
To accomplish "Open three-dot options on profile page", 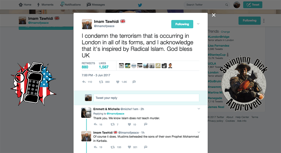I will tap(264, 21).
